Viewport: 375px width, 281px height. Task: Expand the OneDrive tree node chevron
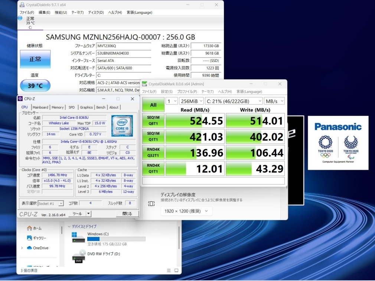pos(22,248)
